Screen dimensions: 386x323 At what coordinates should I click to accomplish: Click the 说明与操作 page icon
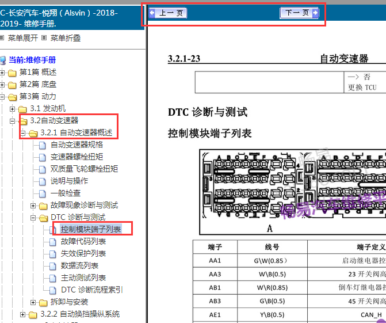tap(43, 181)
